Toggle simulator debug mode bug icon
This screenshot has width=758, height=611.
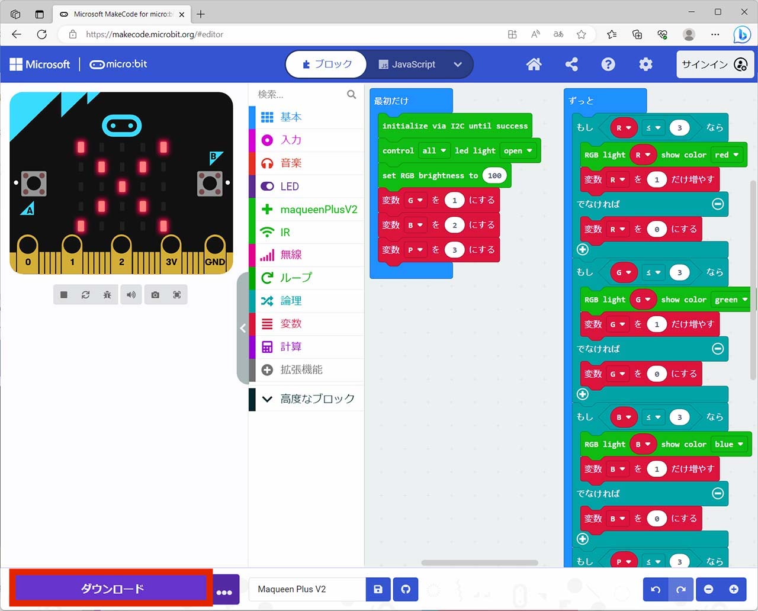(x=107, y=294)
